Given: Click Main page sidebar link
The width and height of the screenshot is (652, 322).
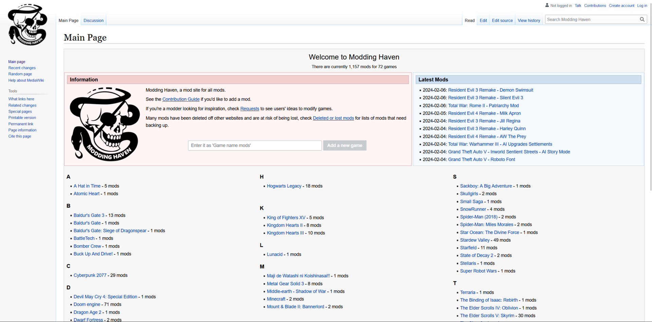Looking at the screenshot, I should pos(17,62).
